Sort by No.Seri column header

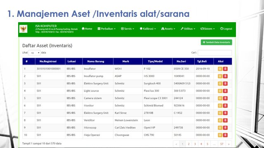click(183, 61)
